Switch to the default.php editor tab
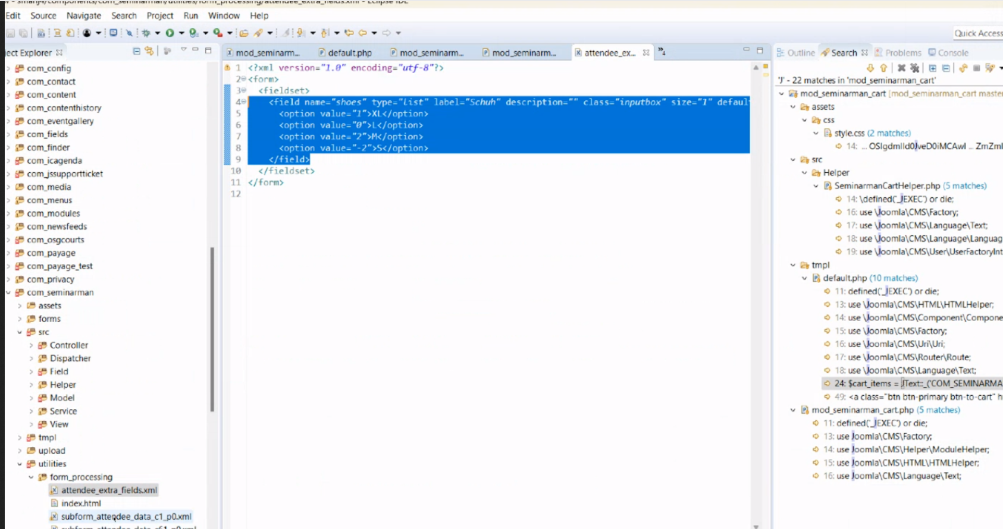This screenshot has height=529, width=1003. pyautogui.click(x=349, y=53)
